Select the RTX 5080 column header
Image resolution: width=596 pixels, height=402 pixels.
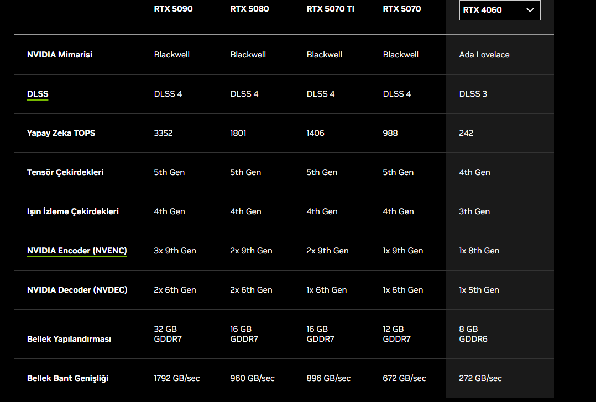249,9
